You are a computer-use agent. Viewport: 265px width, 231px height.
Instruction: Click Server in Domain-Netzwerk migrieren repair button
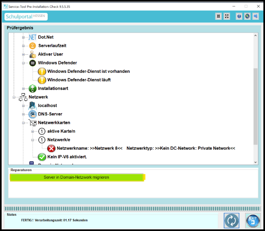point(77,177)
